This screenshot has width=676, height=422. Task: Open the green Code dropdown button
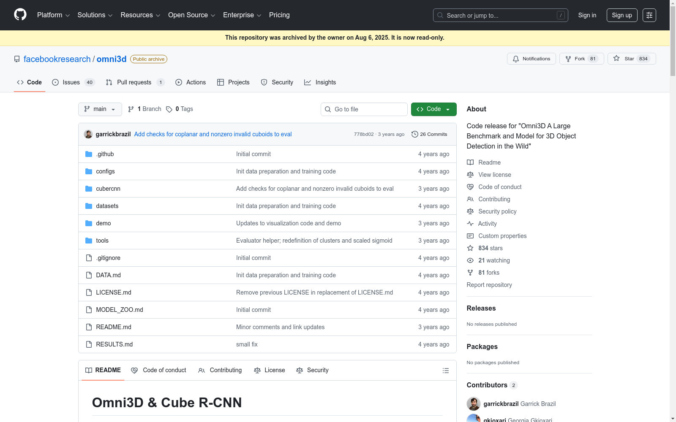click(434, 109)
